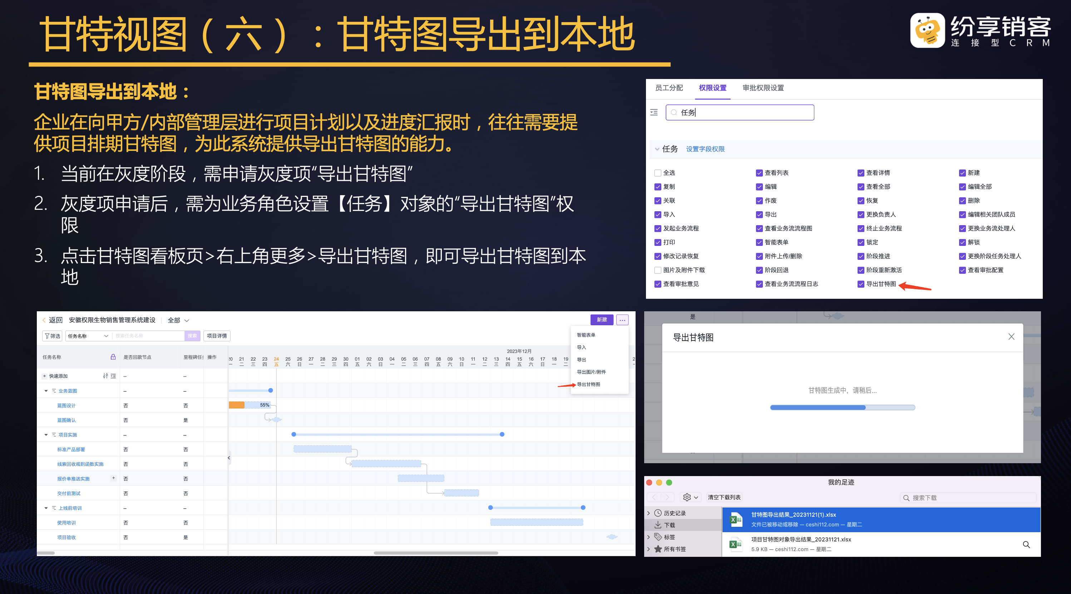Collapse the 上线前培训 task group
Image resolution: width=1071 pixels, height=594 pixels.
click(x=46, y=508)
